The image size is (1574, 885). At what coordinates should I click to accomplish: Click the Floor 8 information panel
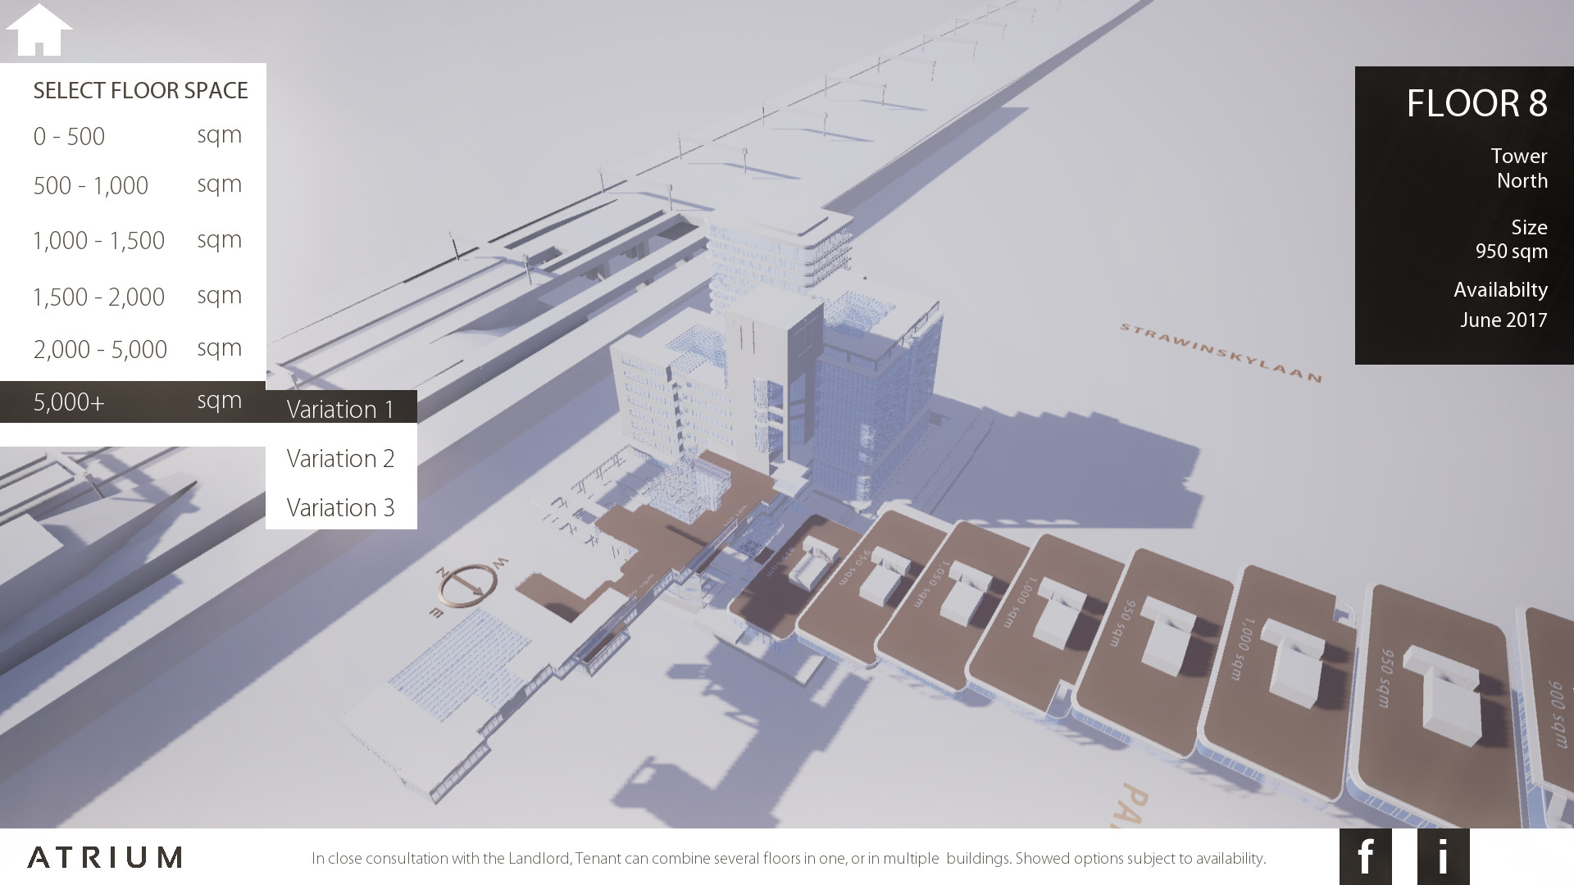1464,213
